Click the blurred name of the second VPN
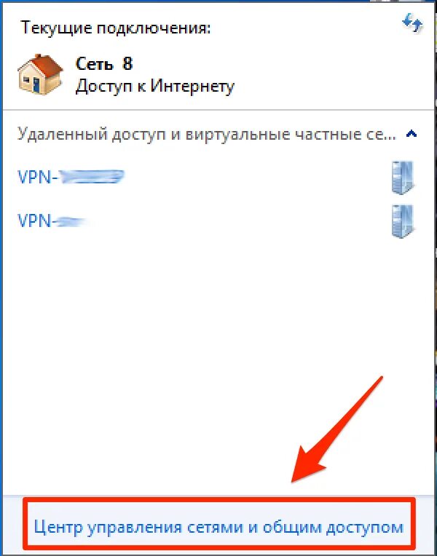 coord(69,222)
